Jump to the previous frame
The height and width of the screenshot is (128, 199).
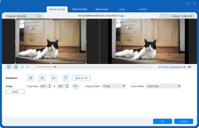coord(22,67)
